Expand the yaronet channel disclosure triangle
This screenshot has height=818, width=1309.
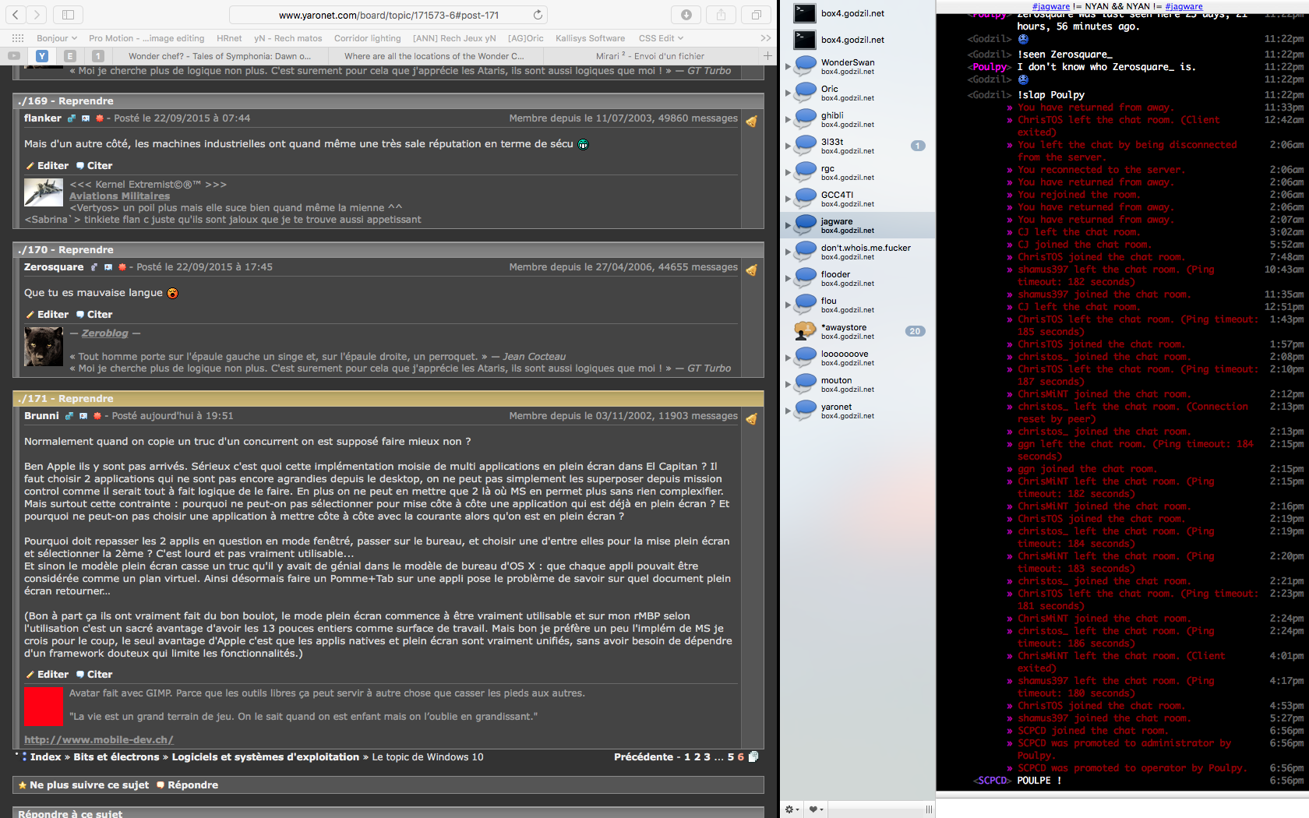(x=788, y=411)
